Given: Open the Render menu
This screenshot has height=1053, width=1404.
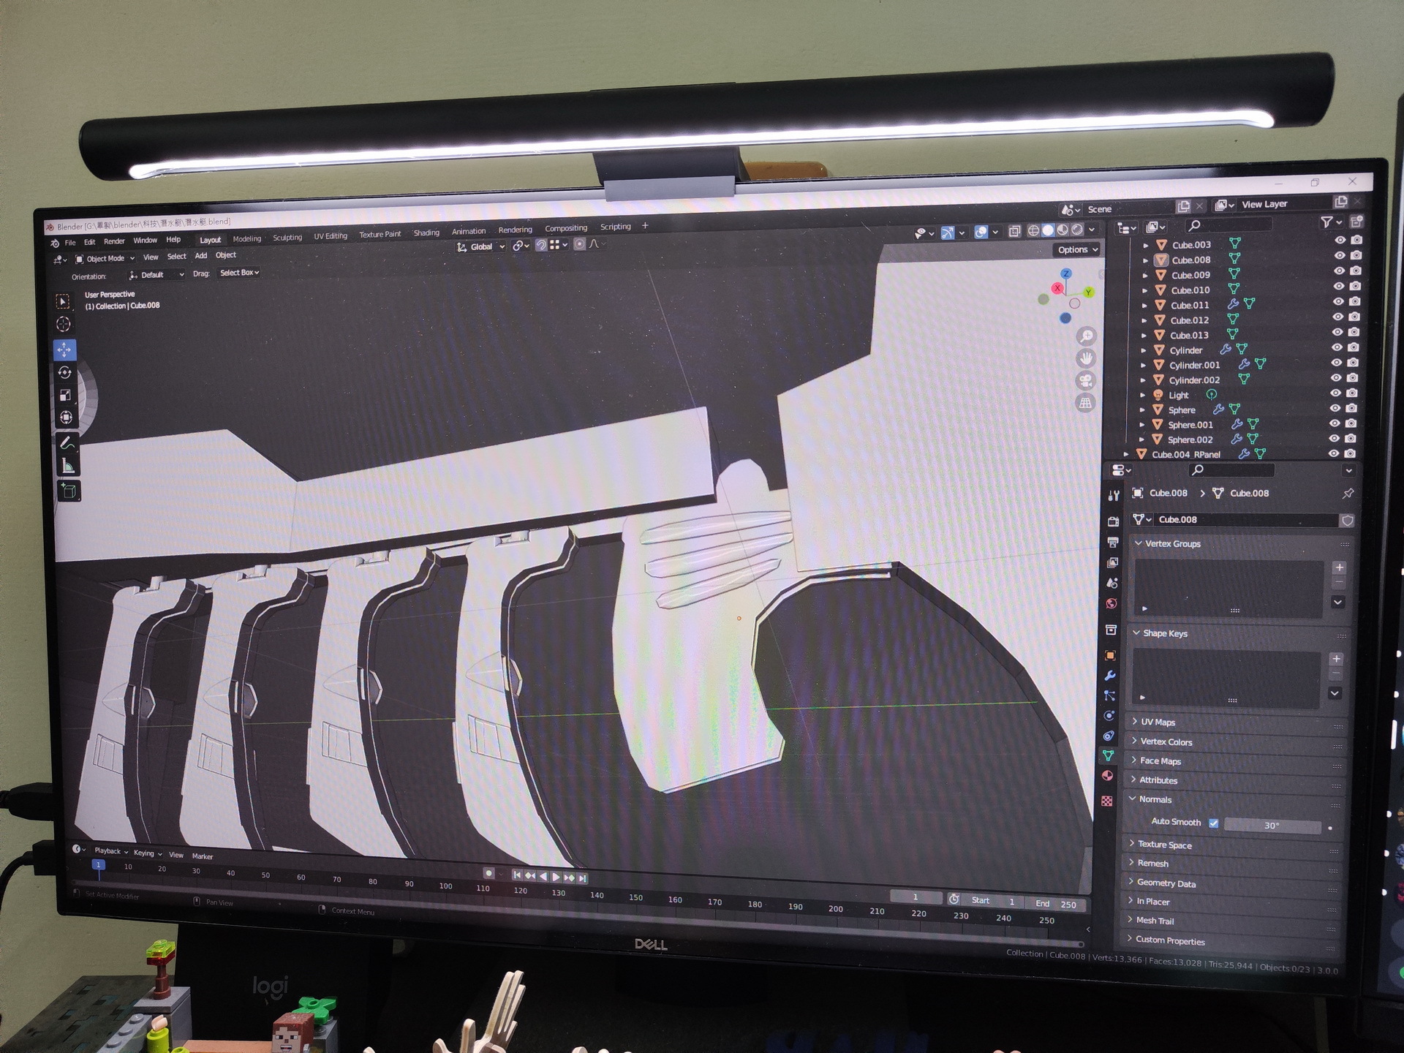Looking at the screenshot, I should tap(114, 241).
